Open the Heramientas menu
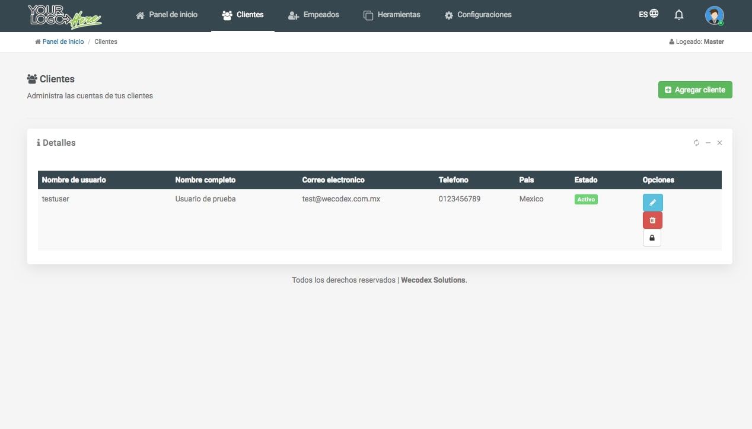This screenshot has width=752, height=429. coord(391,15)
